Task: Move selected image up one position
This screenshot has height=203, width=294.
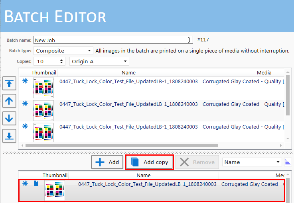Action: click(x=9, y=101)
